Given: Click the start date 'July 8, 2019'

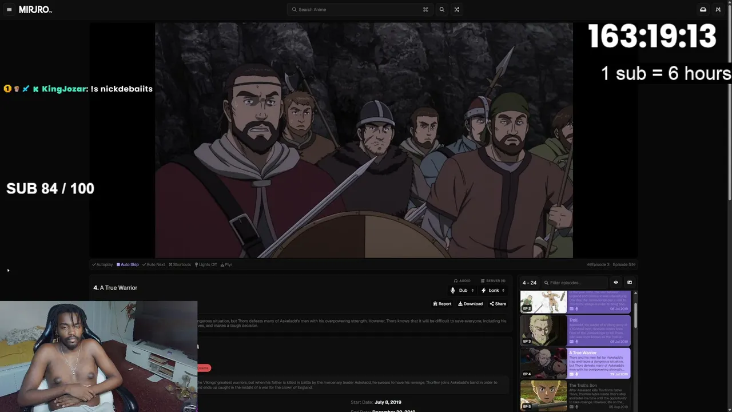Looking at the screenshot, I should (x=388, y=402).
